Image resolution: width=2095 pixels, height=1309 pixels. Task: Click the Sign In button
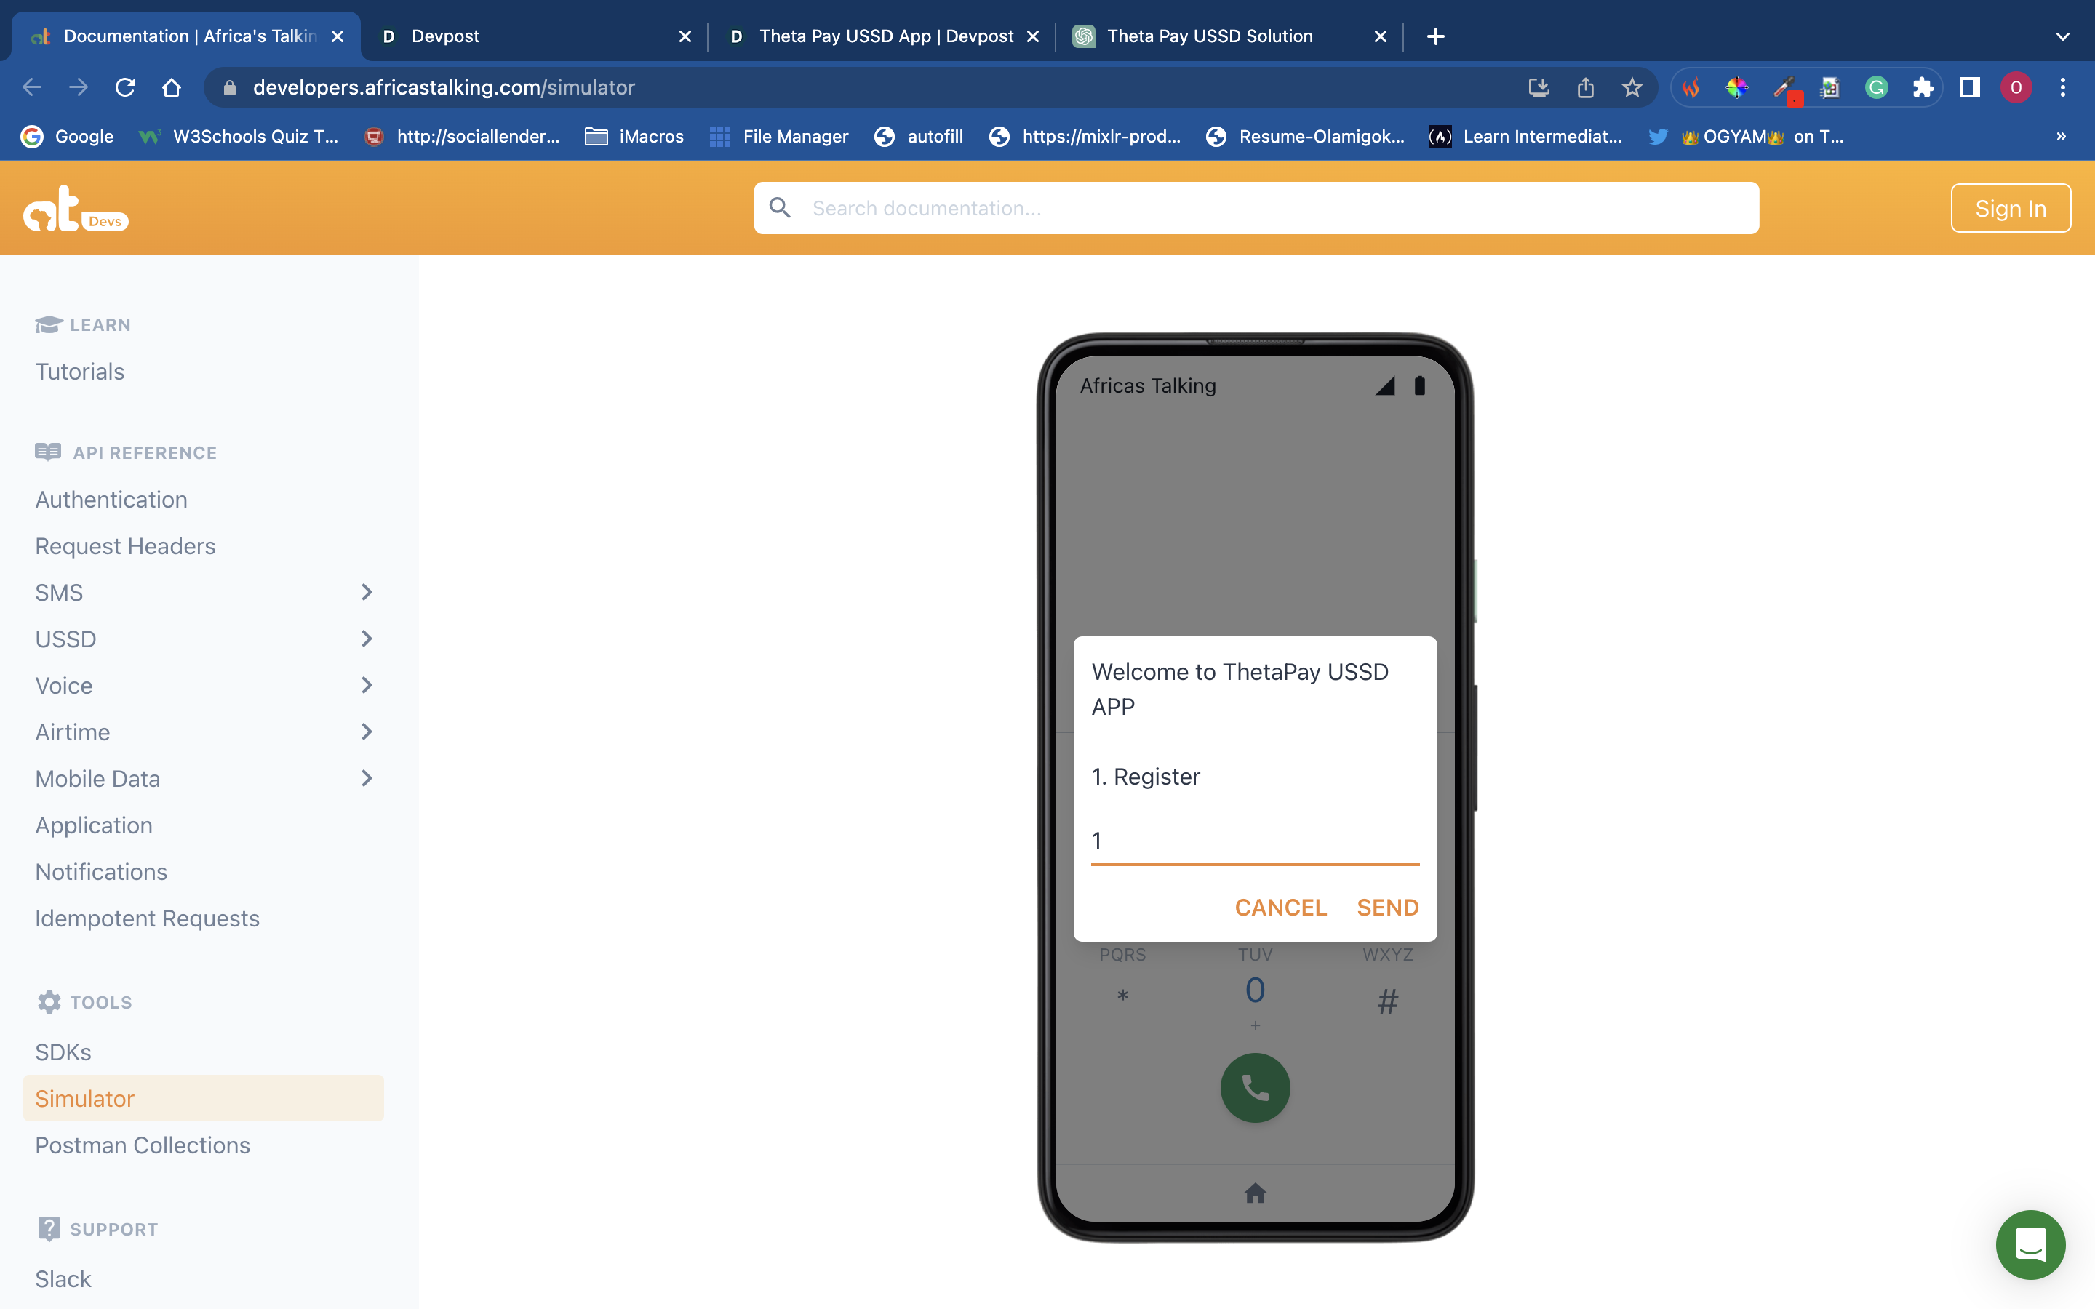click(2009, 209)
